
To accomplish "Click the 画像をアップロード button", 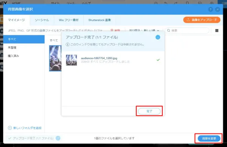I will (202, 20).
